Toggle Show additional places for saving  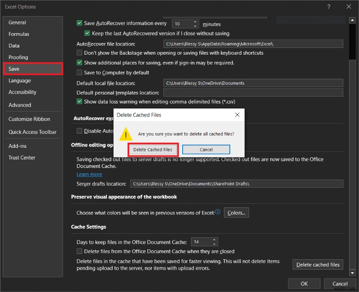pyautogui.click(x=79, y=63)
